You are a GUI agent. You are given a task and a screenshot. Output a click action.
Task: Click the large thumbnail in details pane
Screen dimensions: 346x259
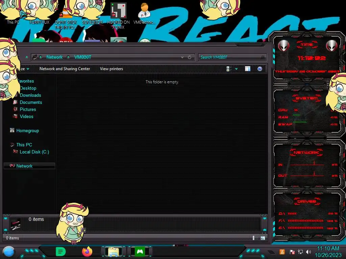tap(16, 224)
